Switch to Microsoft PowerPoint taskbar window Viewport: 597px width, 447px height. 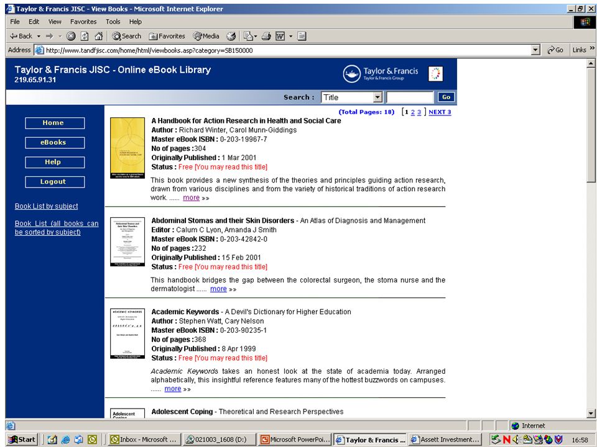coord(295,440)
